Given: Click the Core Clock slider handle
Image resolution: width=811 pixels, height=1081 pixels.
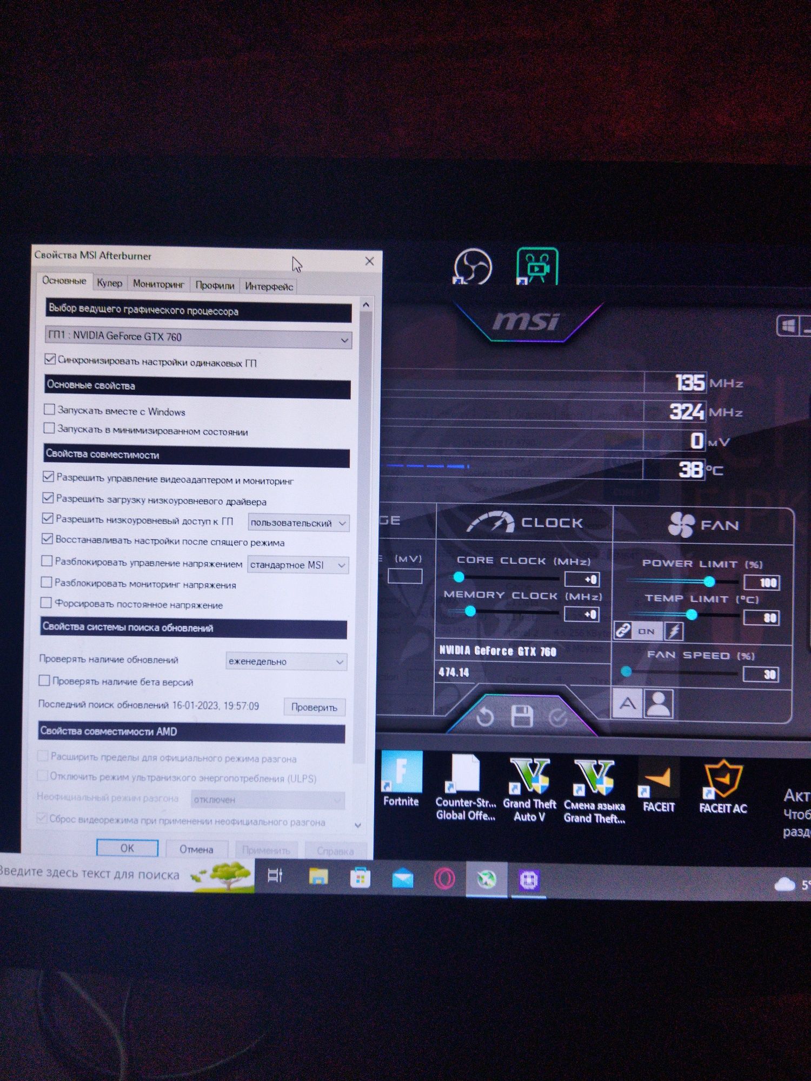Looking at the screenshot, I should coord(459,577).
